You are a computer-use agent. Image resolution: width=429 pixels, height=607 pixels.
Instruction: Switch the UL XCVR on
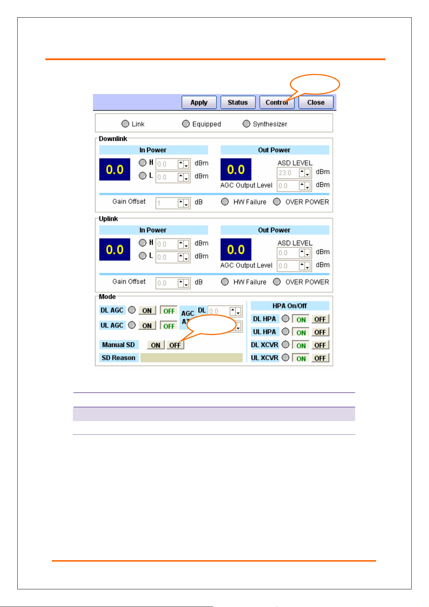pos(301,358)
